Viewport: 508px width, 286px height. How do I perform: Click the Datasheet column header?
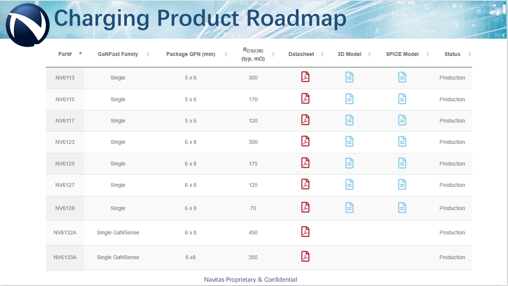(301, 54)
